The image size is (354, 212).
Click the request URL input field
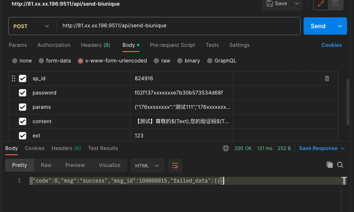coord(178,26)
